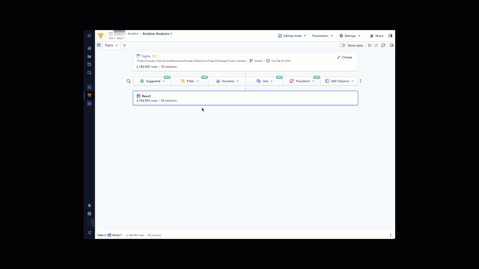This screenshot has height=269, width=479.
Task: Open the sidebar layout icon beside Share
Action: click(390, 36)
